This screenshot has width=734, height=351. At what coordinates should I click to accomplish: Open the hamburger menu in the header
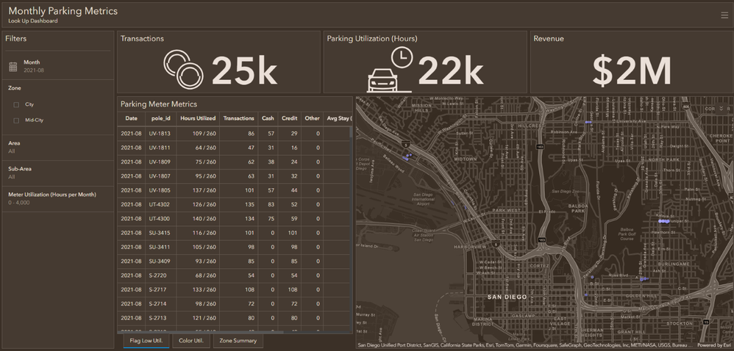pos(724,15)
